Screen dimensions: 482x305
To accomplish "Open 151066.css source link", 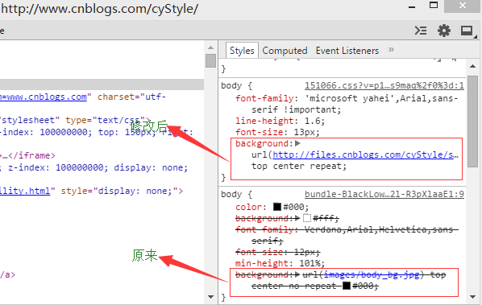I will pos(384,85).
